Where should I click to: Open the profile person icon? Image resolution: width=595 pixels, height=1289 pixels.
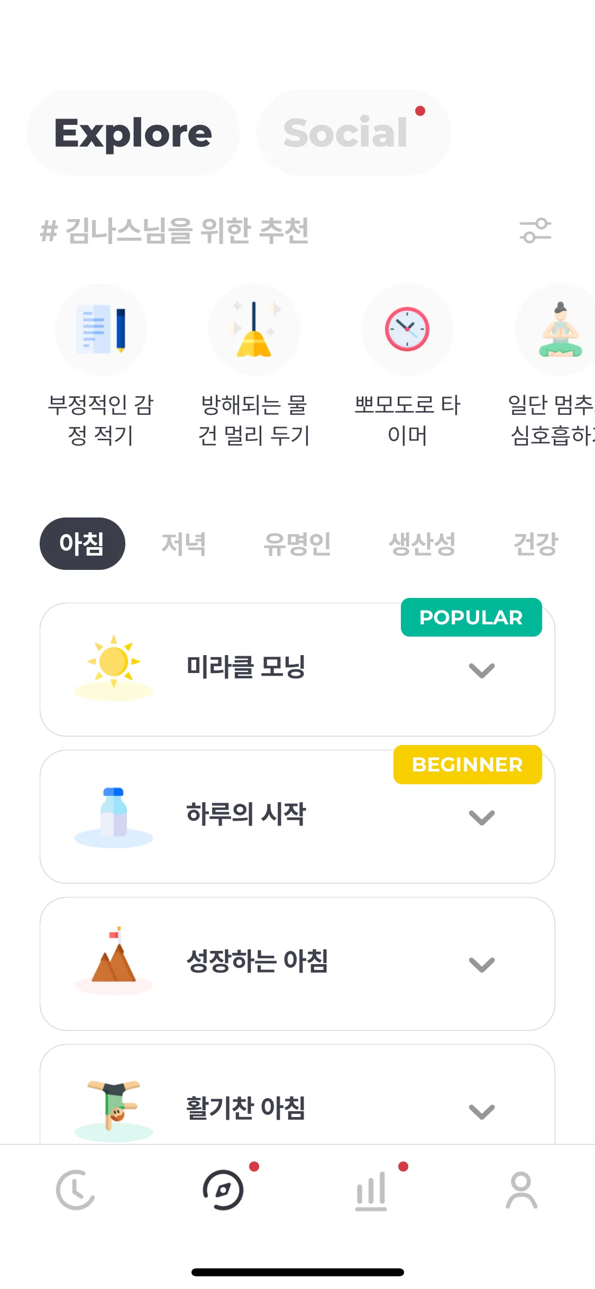tap(521, 1191)
